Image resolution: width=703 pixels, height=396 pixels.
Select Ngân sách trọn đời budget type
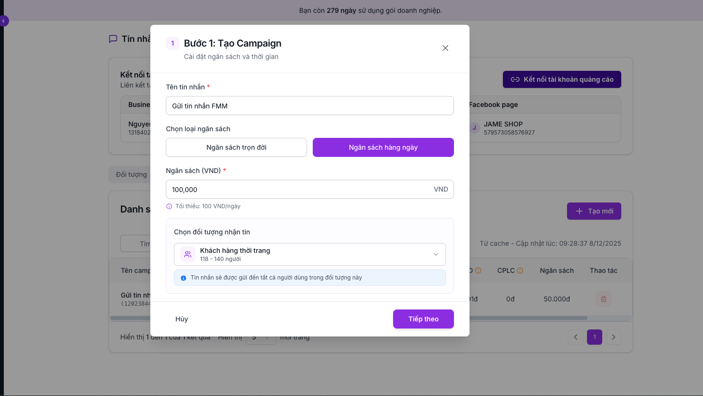coord(236,147)
